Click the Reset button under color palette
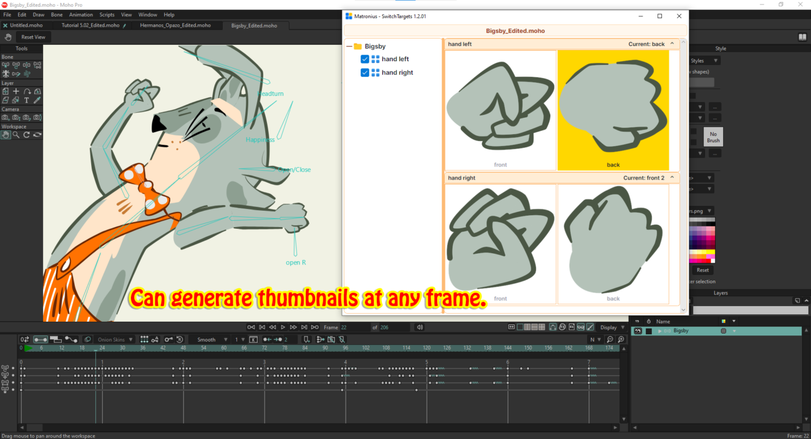 click(702, 270)
